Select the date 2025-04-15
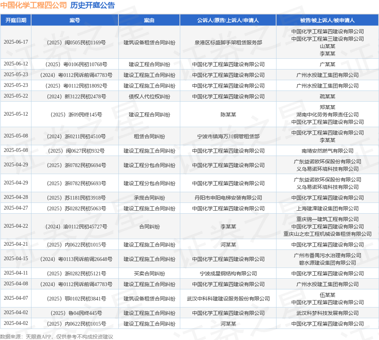The image size is (379, 340). pos(16,259)
